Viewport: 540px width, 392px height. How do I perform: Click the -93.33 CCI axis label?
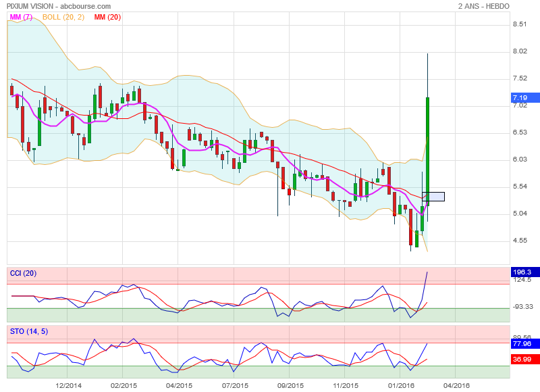(x=522, y=306)
